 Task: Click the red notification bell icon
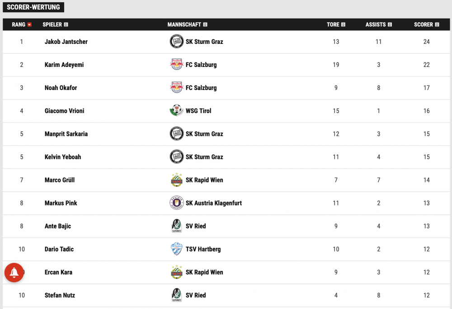[x=14, y=272]
